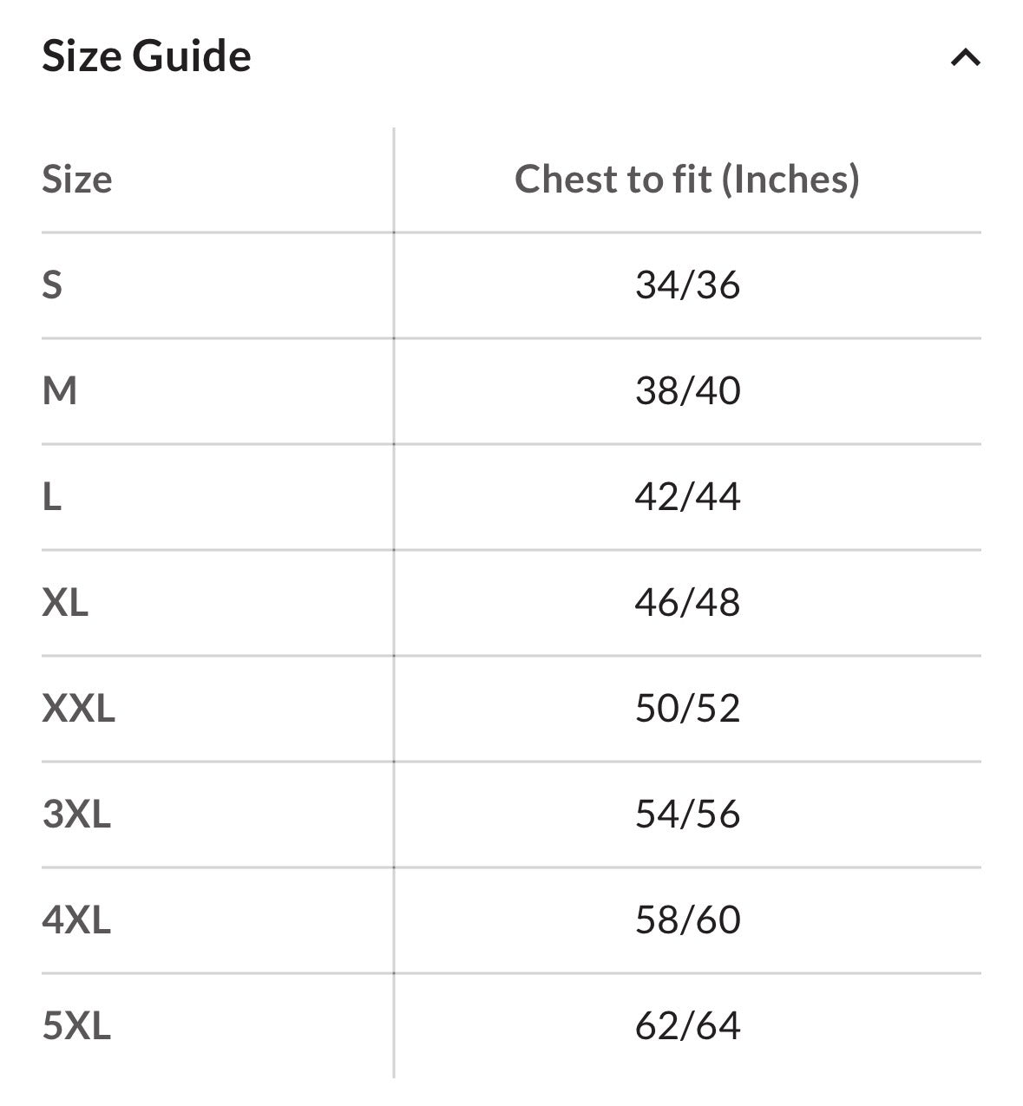This screenshot has height=1106, width=1023.
Task: Click the 58/60 chest measurement
Action: click(687, 920)
